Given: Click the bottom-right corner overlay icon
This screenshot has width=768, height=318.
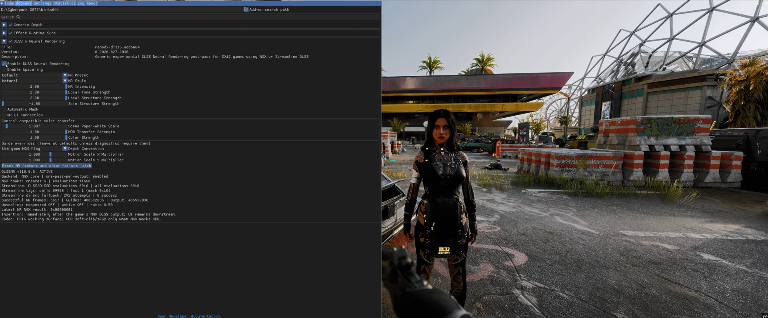Looking at the screenshot, I should pos(765,316).
